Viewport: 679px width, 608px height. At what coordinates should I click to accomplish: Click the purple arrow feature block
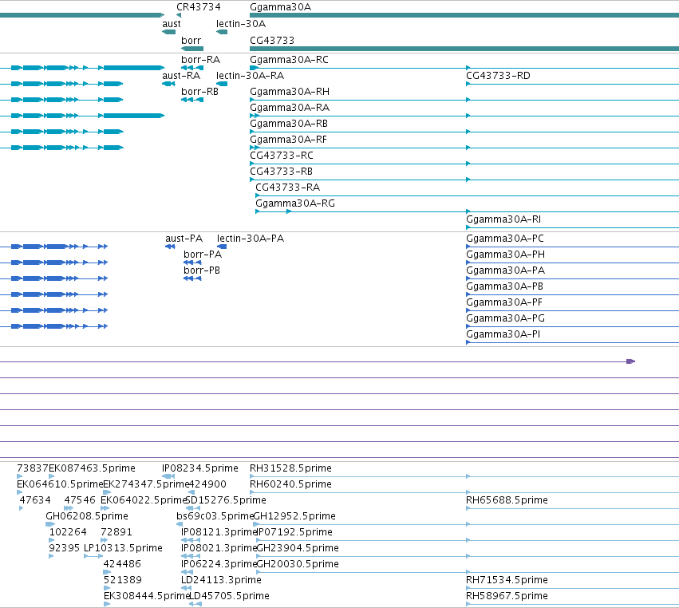pyautogui.click(x=631, y=361)
